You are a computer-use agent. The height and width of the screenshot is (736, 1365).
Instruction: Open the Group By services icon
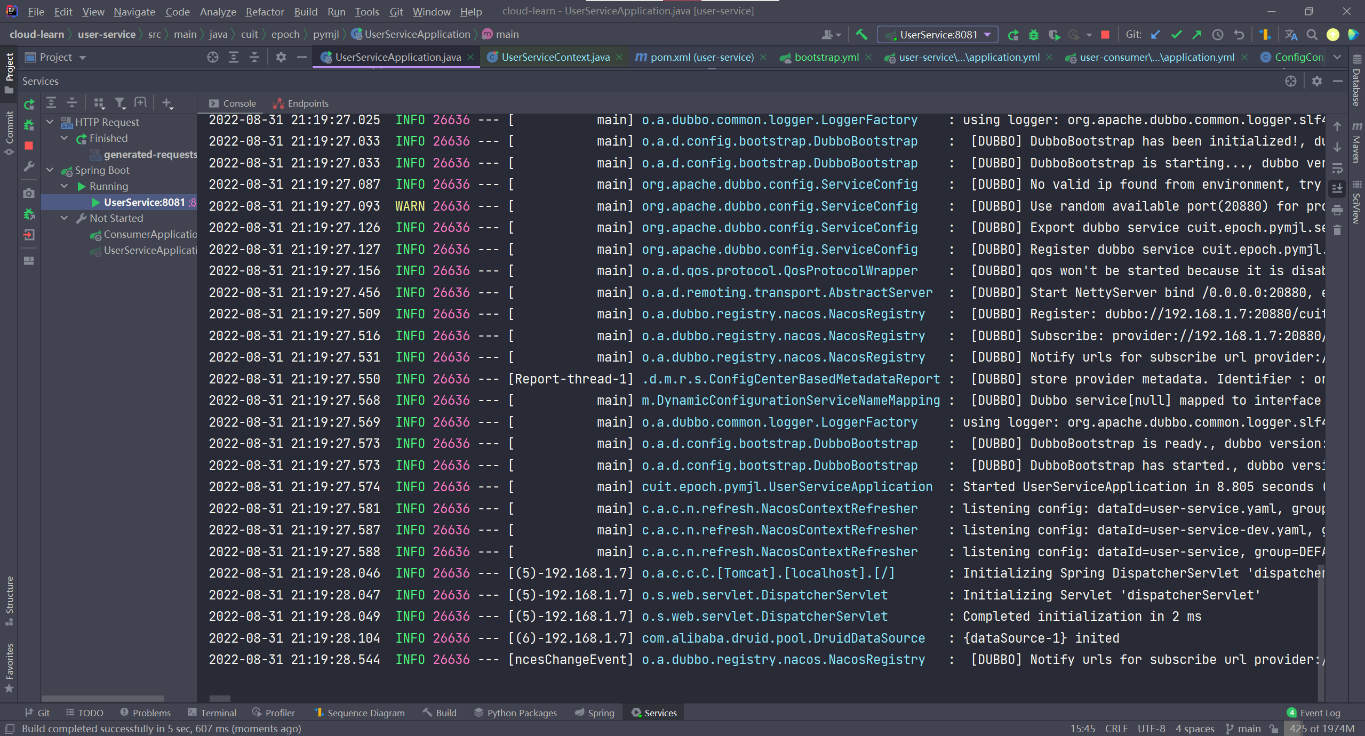[x=99, y=103]
